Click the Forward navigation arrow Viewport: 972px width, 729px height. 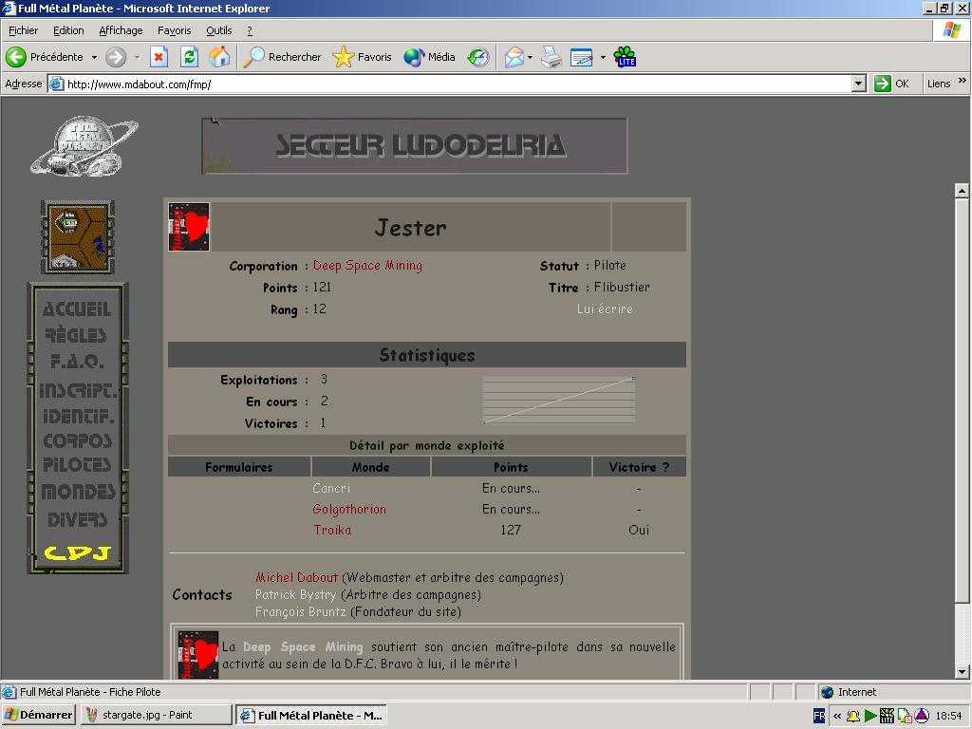click(x=115, y=57)
